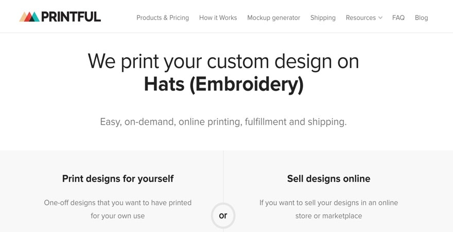Expand the chevron arrow beside Resources

point(380,18)
